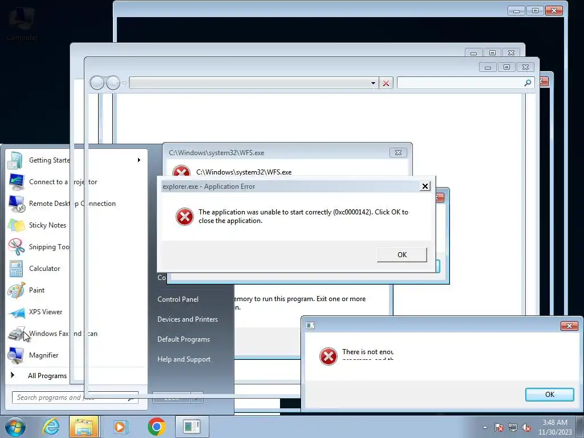Screen dimensions: 584x438
Task: Click OK in explorer.exe Application Error dialog
Action: tap(402, 255)
